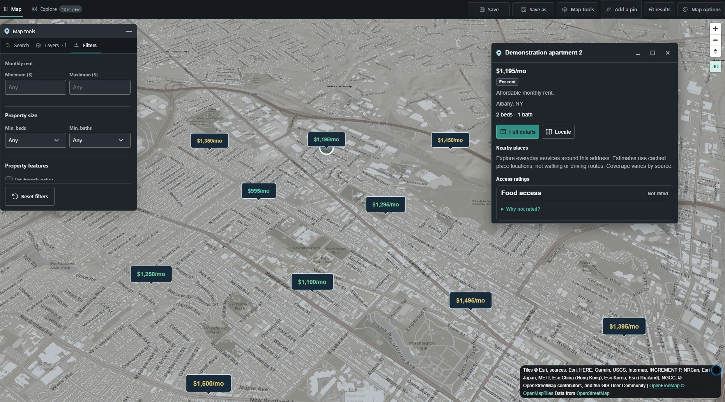Open Full details for the apartment

pos(518,132)
